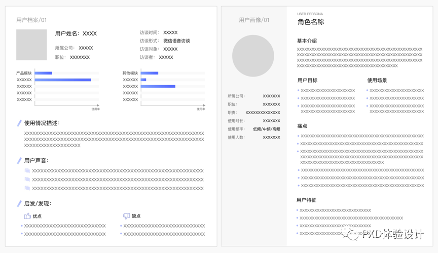Click the 访谈对象 label
438x253 pixels.
pyautogui.click(x=150, y=49)
